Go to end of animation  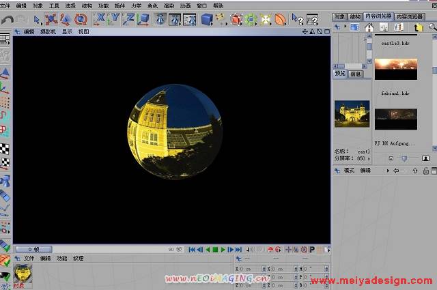click(x=238, y=250)
